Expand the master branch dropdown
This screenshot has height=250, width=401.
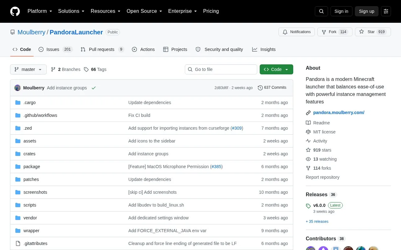click(28, 69)
